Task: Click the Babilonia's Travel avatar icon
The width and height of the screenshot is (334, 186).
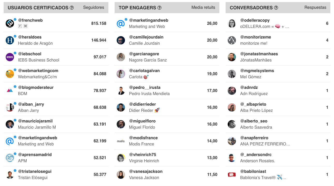Action: tap(232, 175)
